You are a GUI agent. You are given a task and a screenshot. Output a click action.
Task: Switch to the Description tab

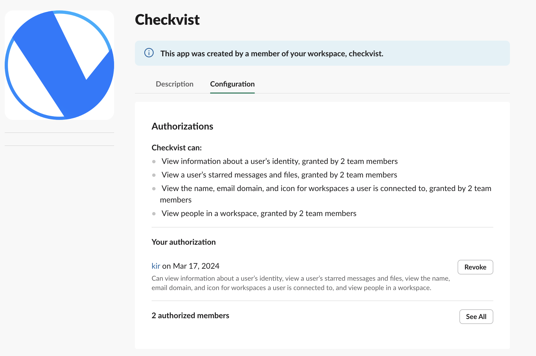tap(174, 84)
